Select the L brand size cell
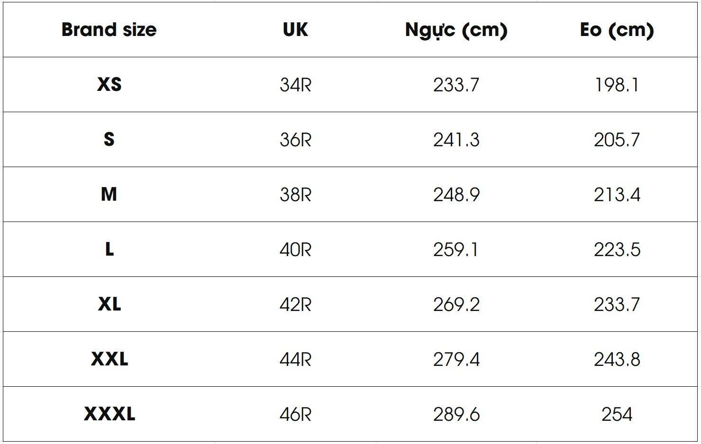This screenshot has height=444, width=701. coord(109,249)
